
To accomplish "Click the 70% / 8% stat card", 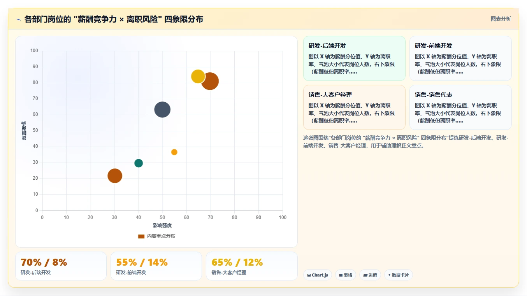I will 61,266.
